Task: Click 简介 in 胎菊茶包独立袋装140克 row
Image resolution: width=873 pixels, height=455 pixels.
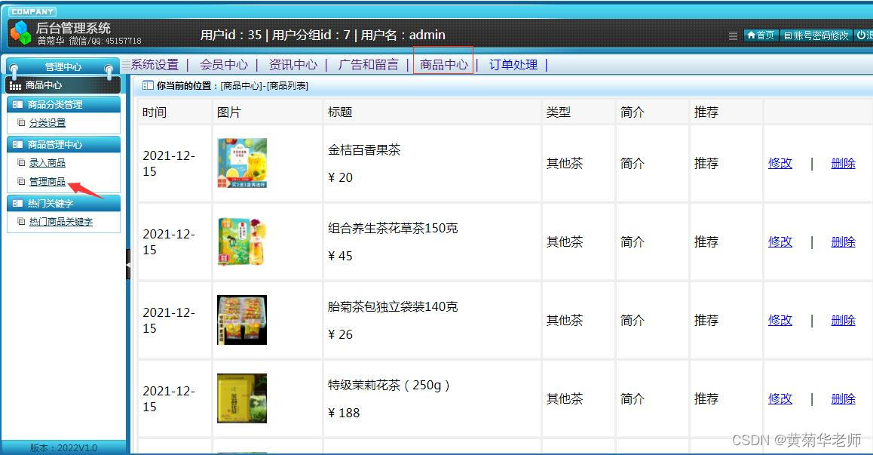Action: click(x=632, y=321)
